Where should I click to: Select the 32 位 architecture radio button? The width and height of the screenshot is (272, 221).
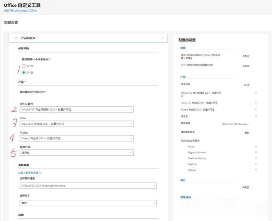pyautogui.click(x=24, y=66)
